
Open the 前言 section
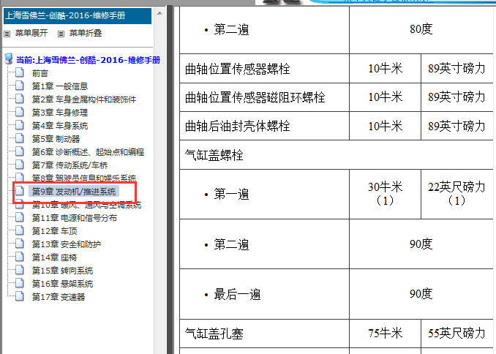(x=40, y=73)
